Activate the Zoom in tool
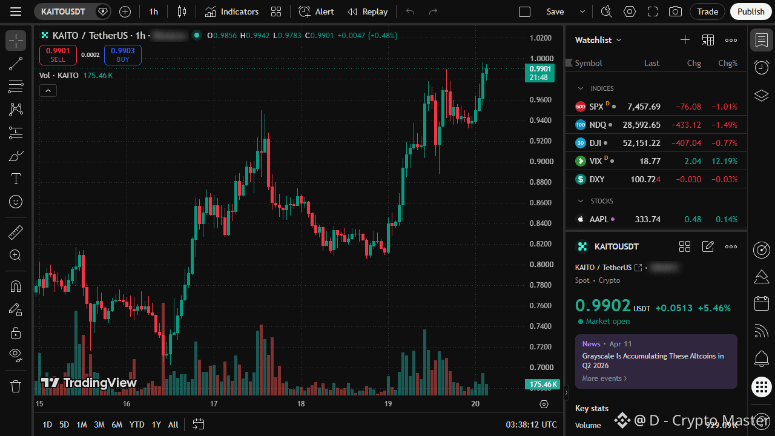Image resolution: width=775 pixels, height=436 pixels. pyautogui.click(x=16, y=255)
